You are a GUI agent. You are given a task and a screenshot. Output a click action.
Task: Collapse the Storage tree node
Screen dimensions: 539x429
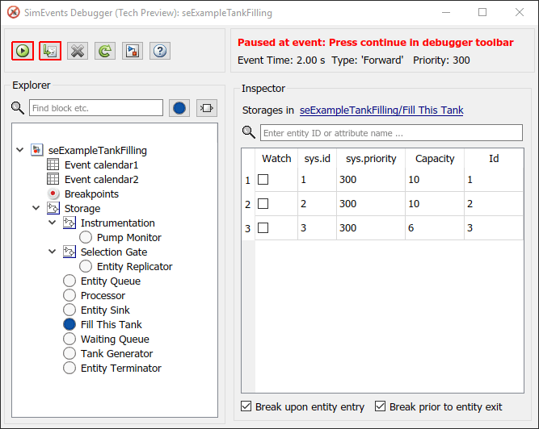click(x=36, y=208)
